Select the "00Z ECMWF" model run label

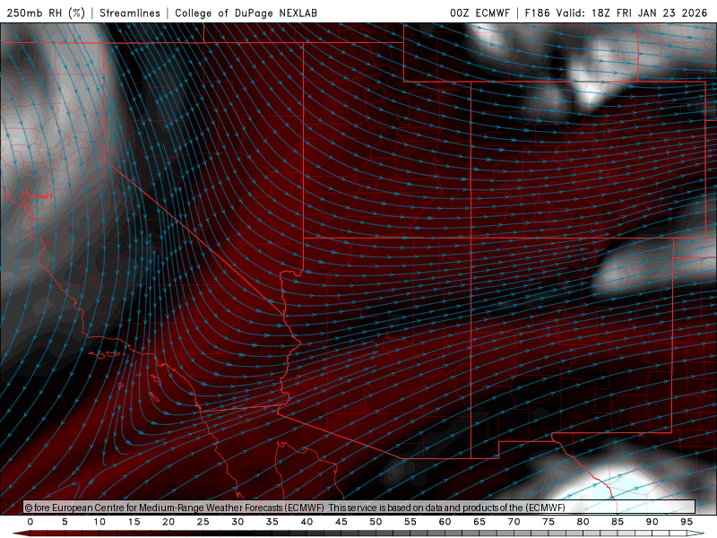479,13
